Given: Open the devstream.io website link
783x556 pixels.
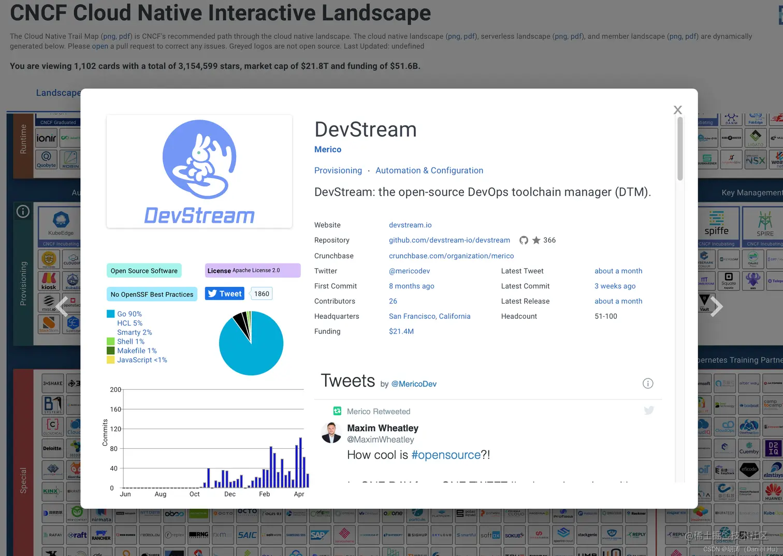Looking at the screenshot, I should pyautogui.click(x=410, y=225).
